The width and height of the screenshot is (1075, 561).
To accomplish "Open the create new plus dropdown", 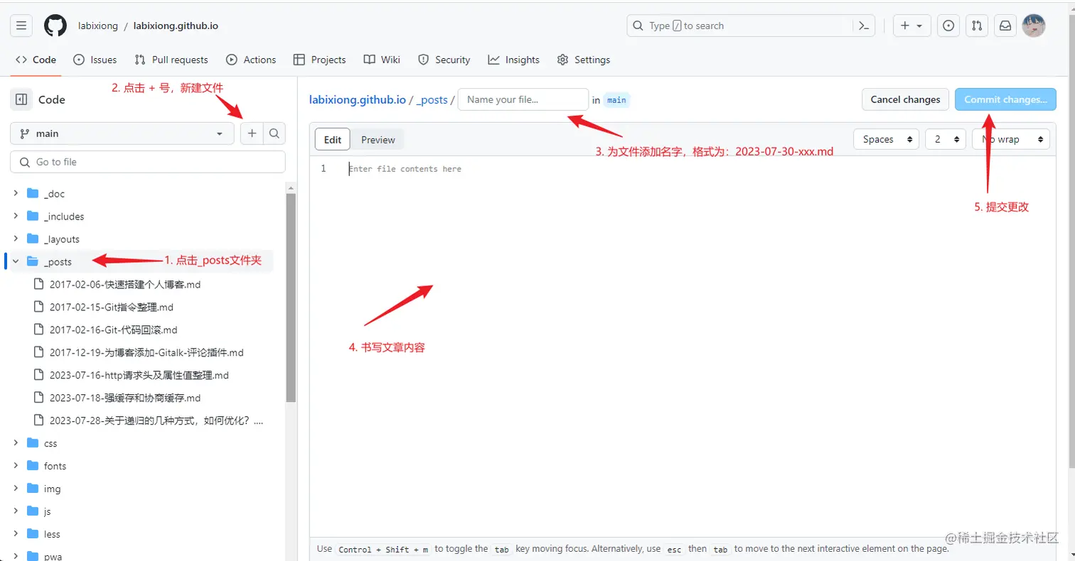I will 911,26.
